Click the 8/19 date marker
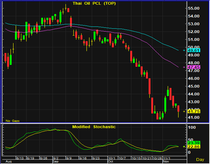Image resolution: width=210 pixels, height=164 pixels. (30, 158)
